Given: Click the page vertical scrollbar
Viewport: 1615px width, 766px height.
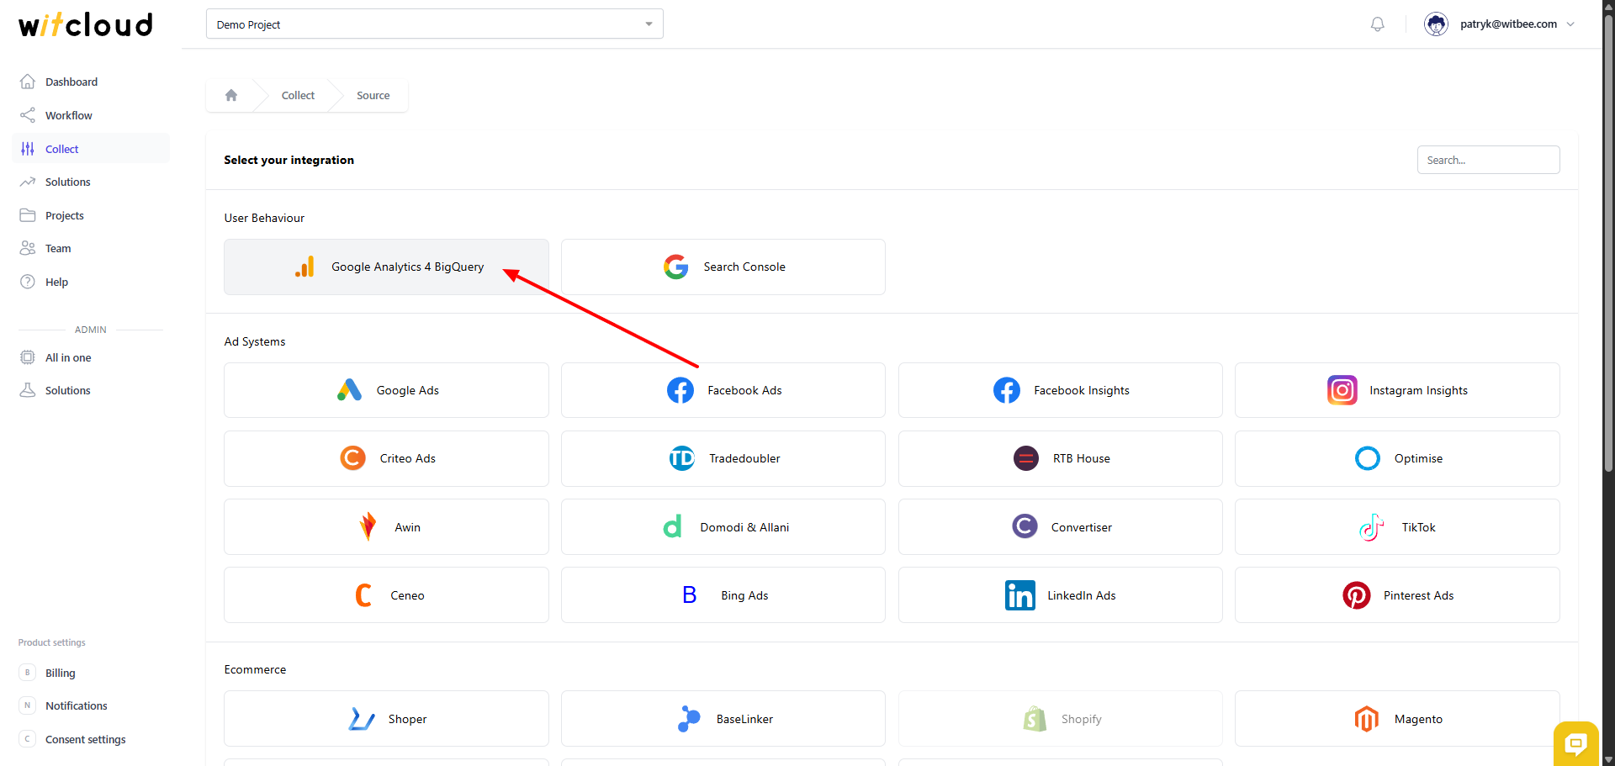Looking at the screenshot, I should pyautogui.click(x=1607, y=252).
